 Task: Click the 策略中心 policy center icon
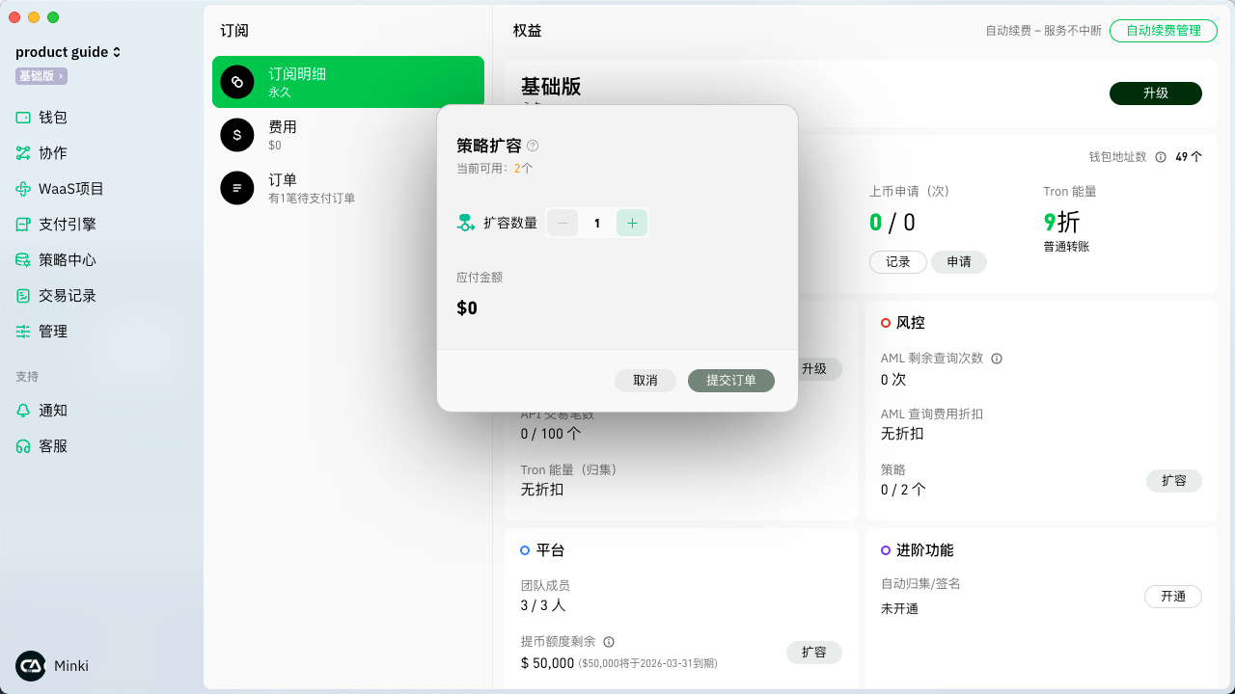coord(23,260)
